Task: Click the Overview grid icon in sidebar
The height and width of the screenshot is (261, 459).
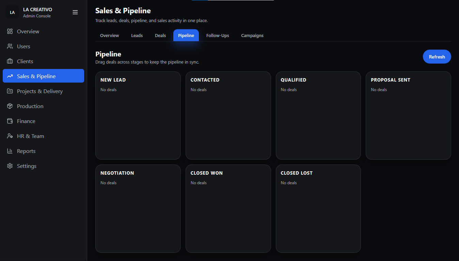Action: click(x=10, y=31)
